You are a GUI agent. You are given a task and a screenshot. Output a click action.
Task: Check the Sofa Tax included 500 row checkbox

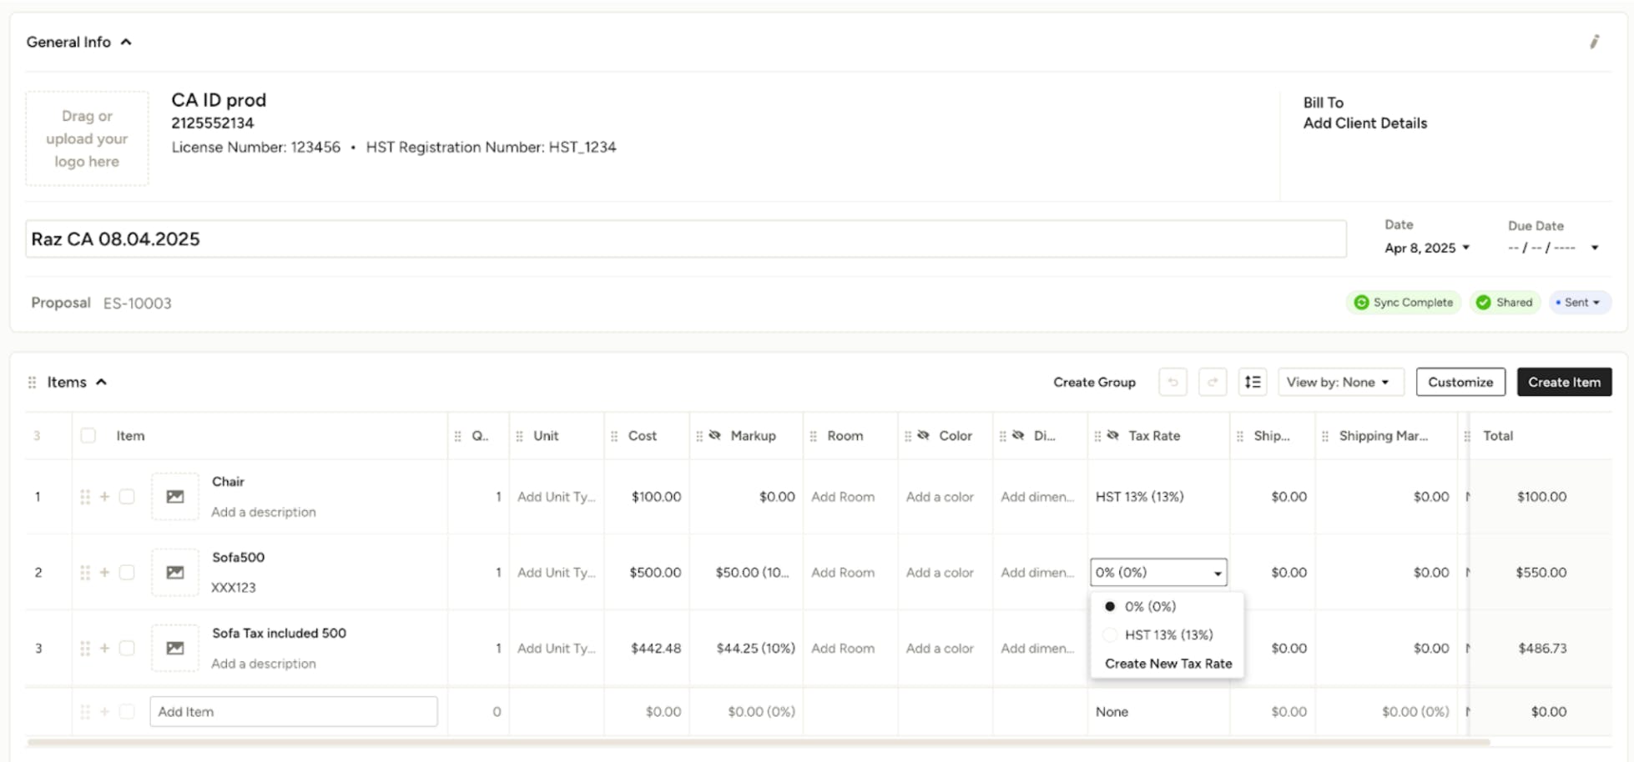(x=127, y=649)
